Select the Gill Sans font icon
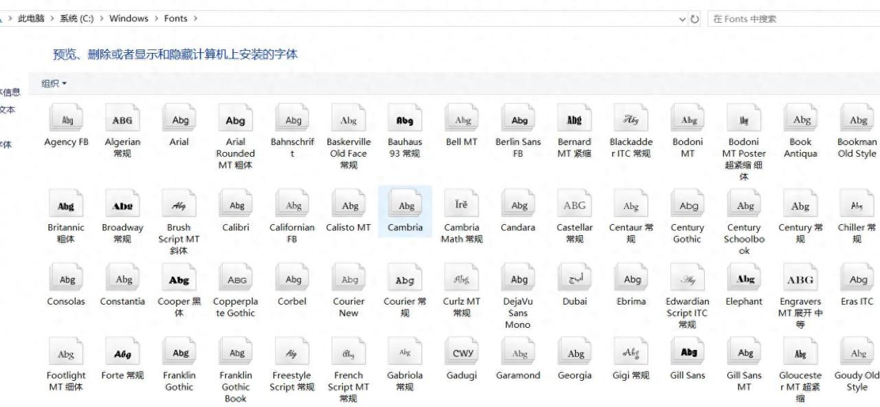 click(x=688, y=353)
